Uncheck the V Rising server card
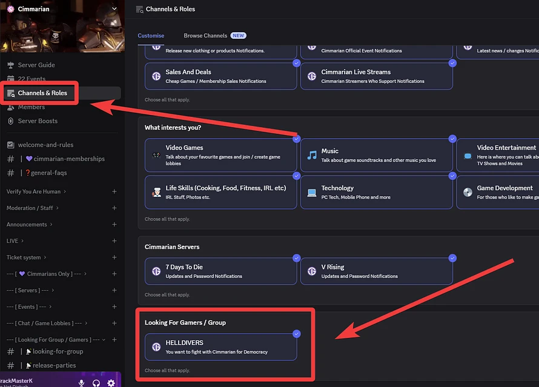 377,271
